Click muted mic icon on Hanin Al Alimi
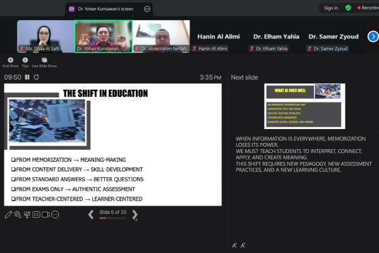Viewport: 379px width, 253px height. (x=195, y=49)
